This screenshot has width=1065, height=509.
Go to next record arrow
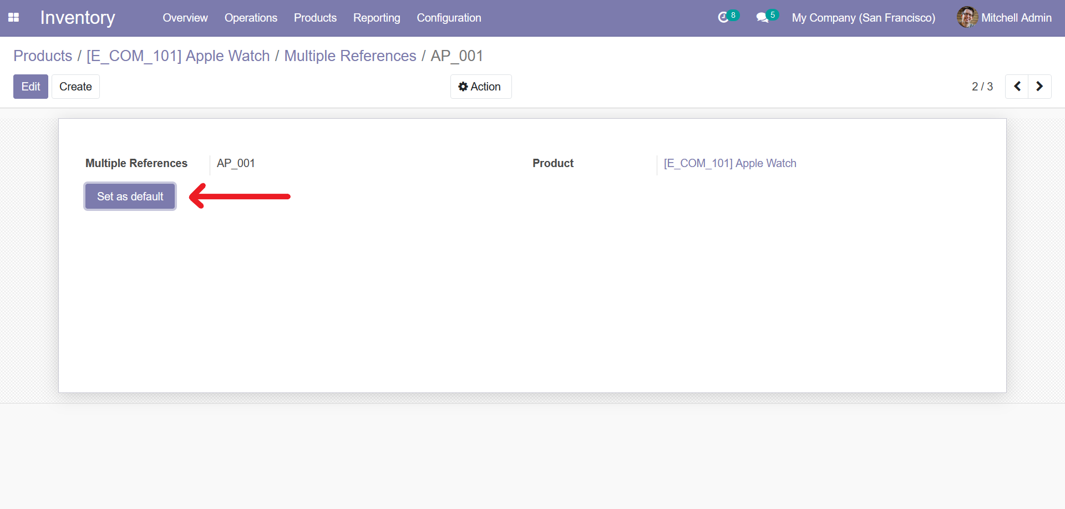(1040, 87)
